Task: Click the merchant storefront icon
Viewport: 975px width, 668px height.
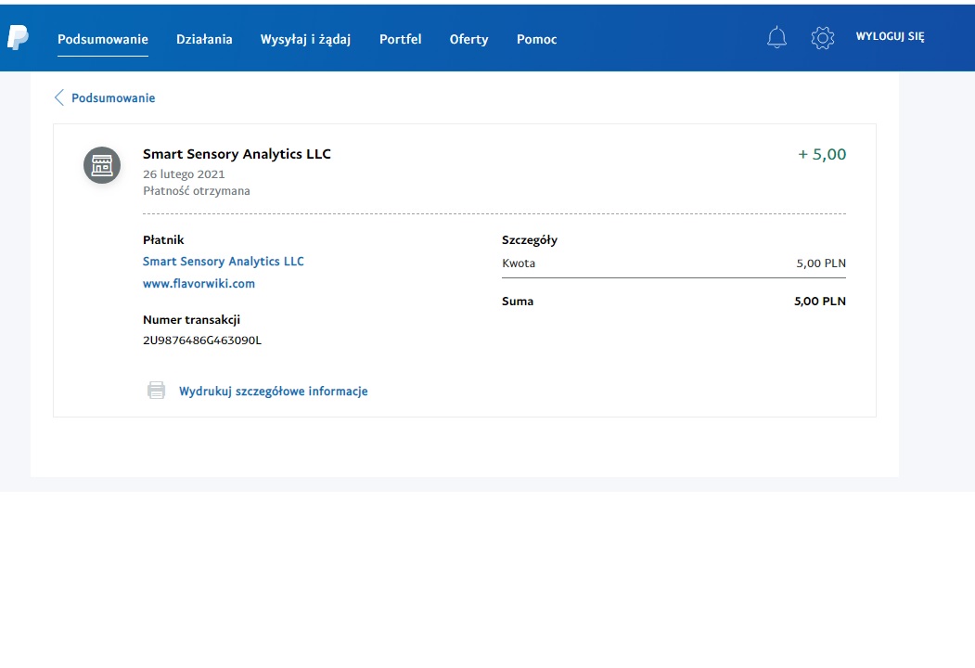Action: 102,165
